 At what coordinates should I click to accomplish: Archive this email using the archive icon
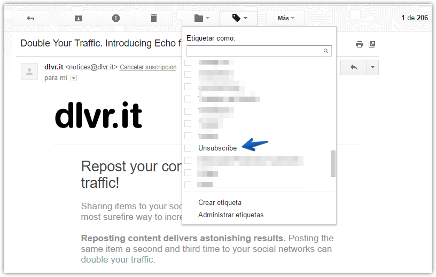pos(78,18)
